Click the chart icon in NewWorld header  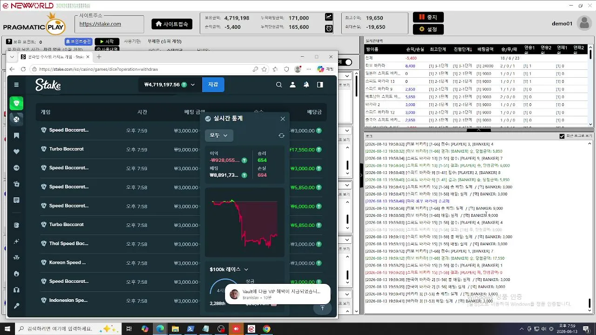329,17
